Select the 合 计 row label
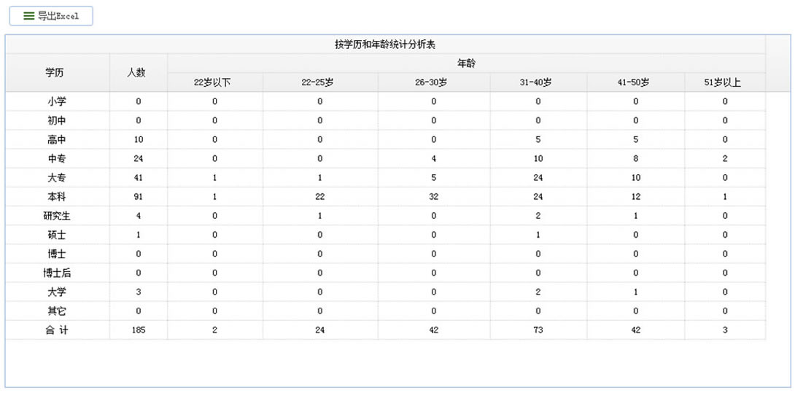 tap(57, 330)
